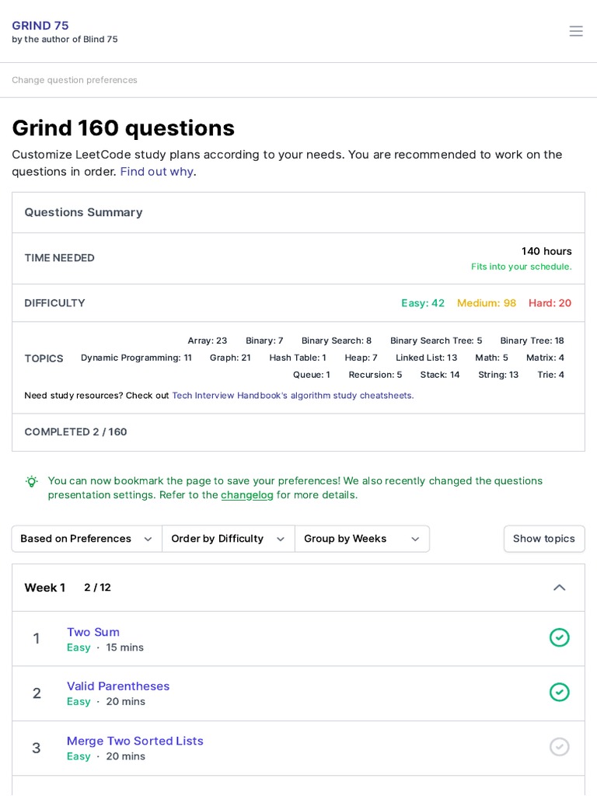Viewport: 597px width, 796px height.
Task: Open Group by Weeks dropdown
Action: 361,539
